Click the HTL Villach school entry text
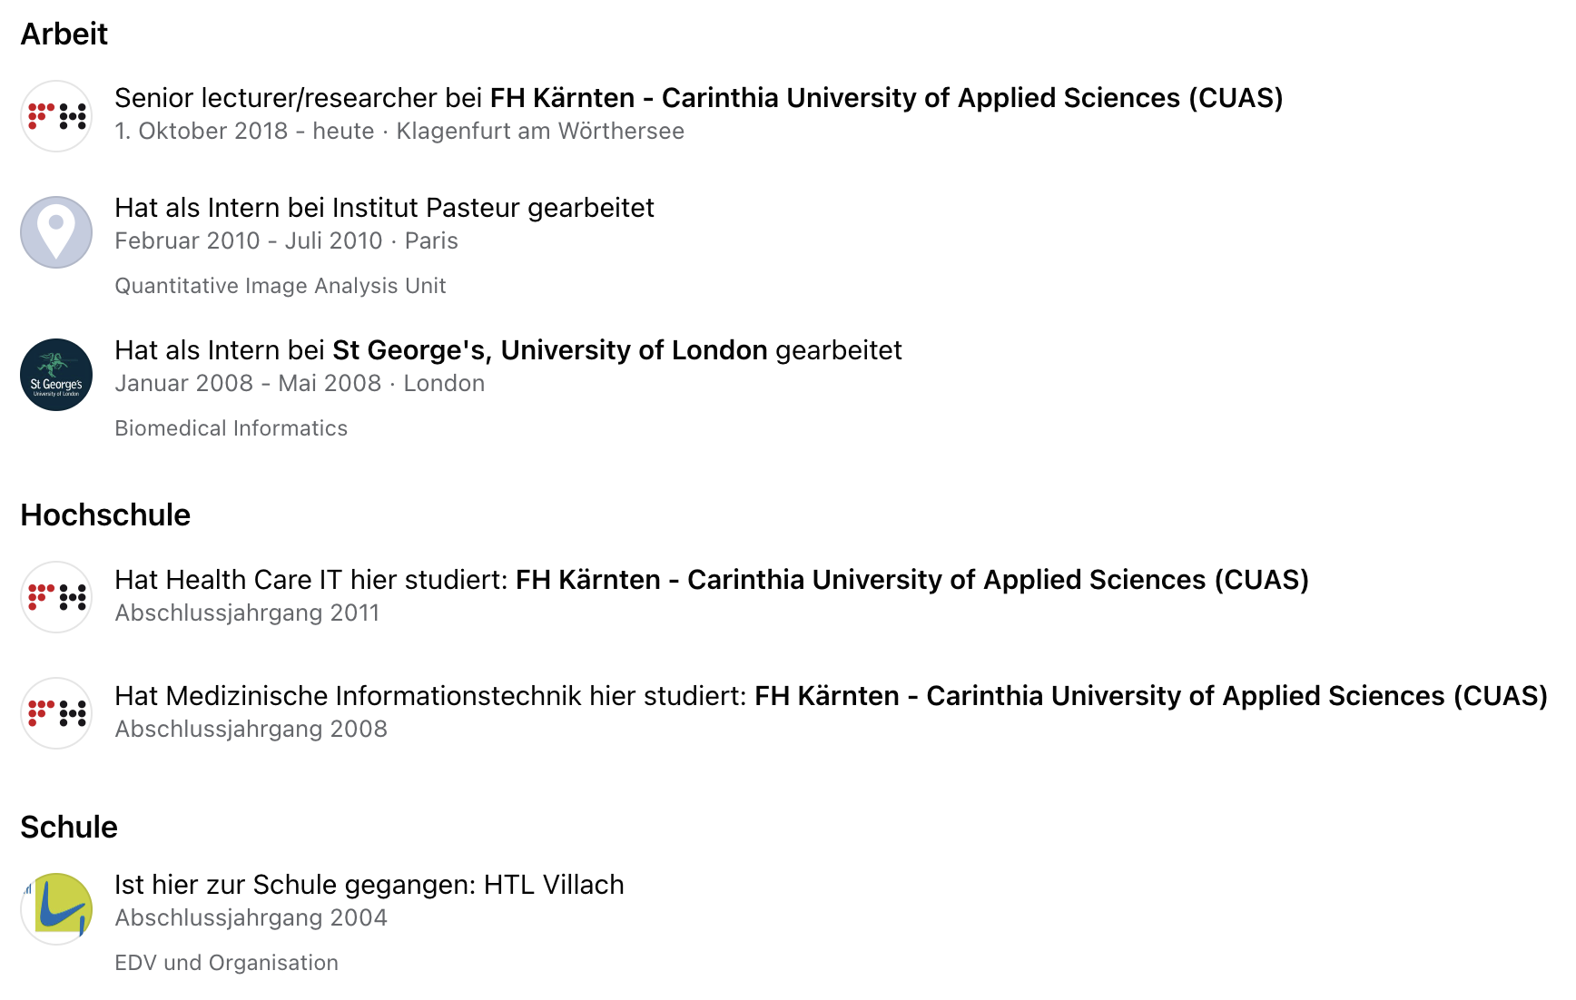The width and height of the screenshot is (1576, 1000). pos(369,885)
